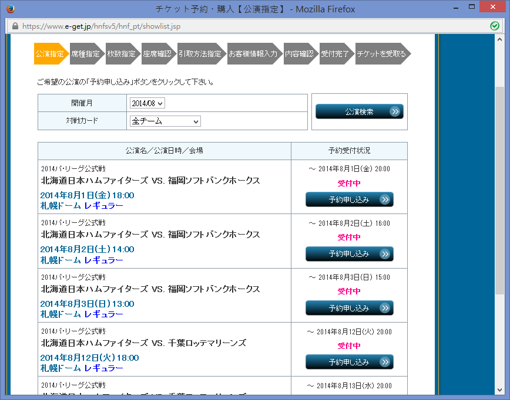Click 札幌ドーム レギュラー venue for August 1 game
Viewport: 510px width, 400px height.
tap(82, 206)
